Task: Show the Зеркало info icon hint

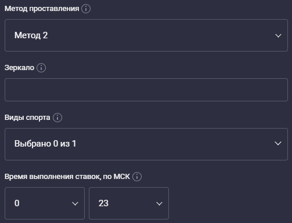Action: click(41, 68)
